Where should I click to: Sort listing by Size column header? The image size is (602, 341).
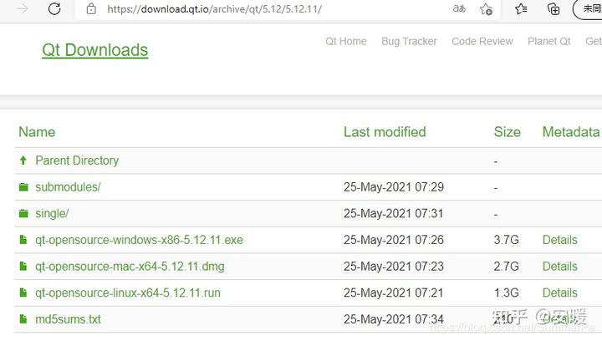pyautogui.click(x=508, y=132)
